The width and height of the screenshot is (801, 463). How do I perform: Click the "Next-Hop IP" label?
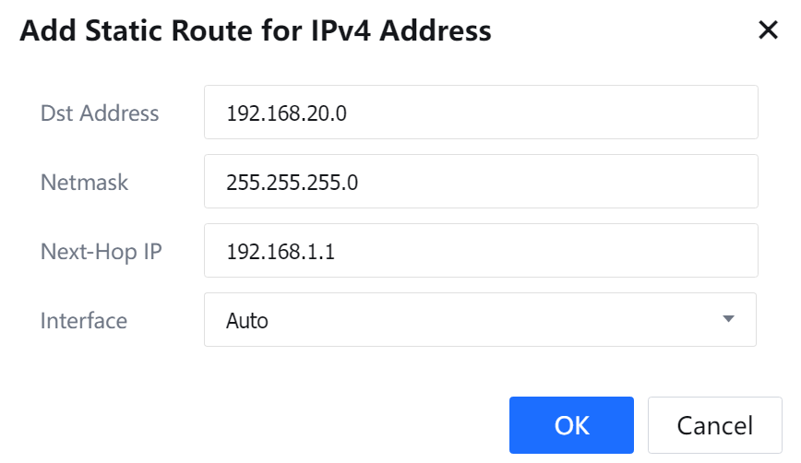coord(102,251)
